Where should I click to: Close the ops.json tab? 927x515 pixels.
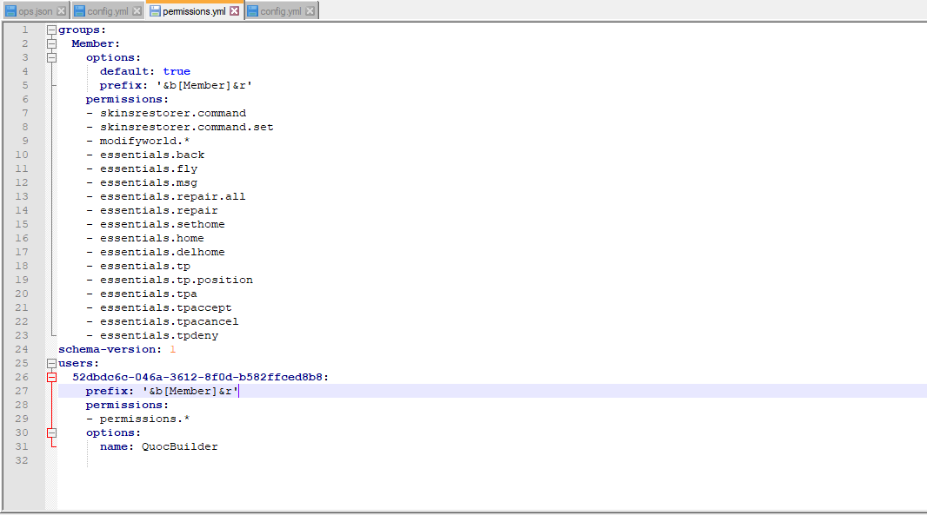(x=61, y=11)
